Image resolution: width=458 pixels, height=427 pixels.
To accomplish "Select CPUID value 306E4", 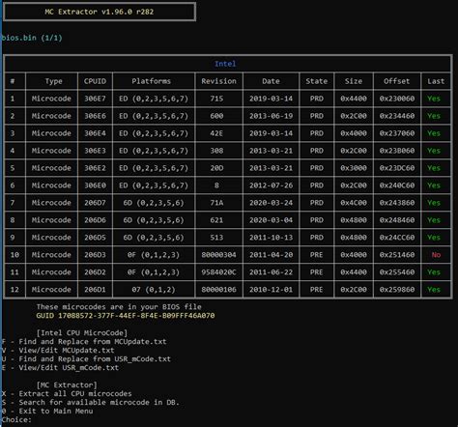I will [95, 133].
